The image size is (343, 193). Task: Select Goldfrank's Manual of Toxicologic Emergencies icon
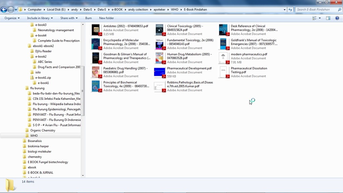tap(223, 44)
